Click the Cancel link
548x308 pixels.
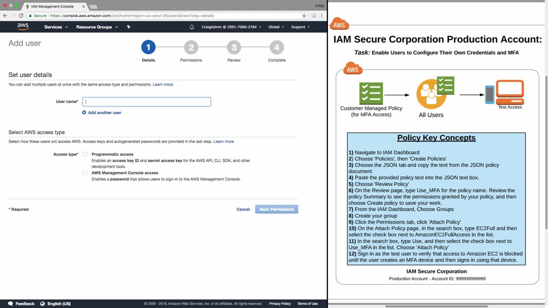pos(243,209)
